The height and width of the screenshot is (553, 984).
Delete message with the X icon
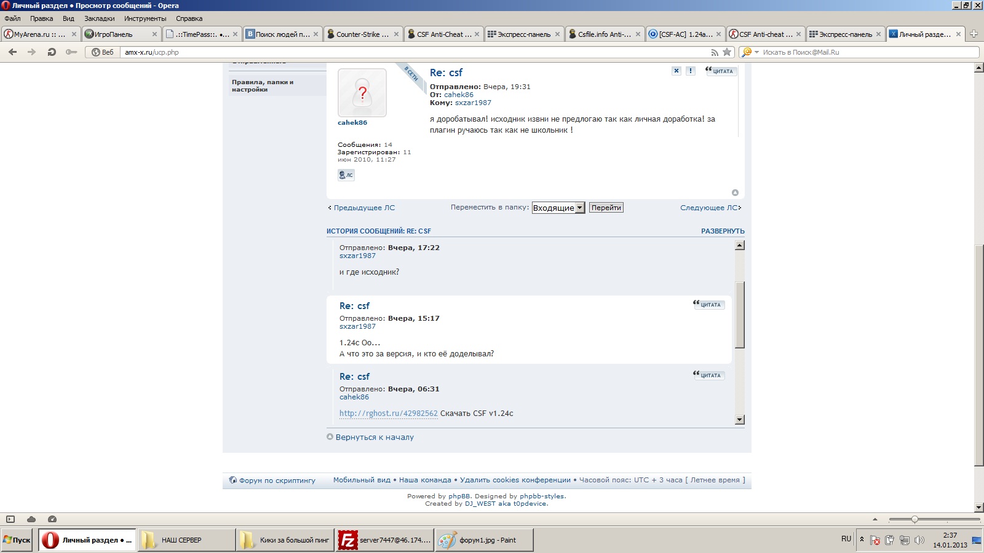(x=676, y=71)
